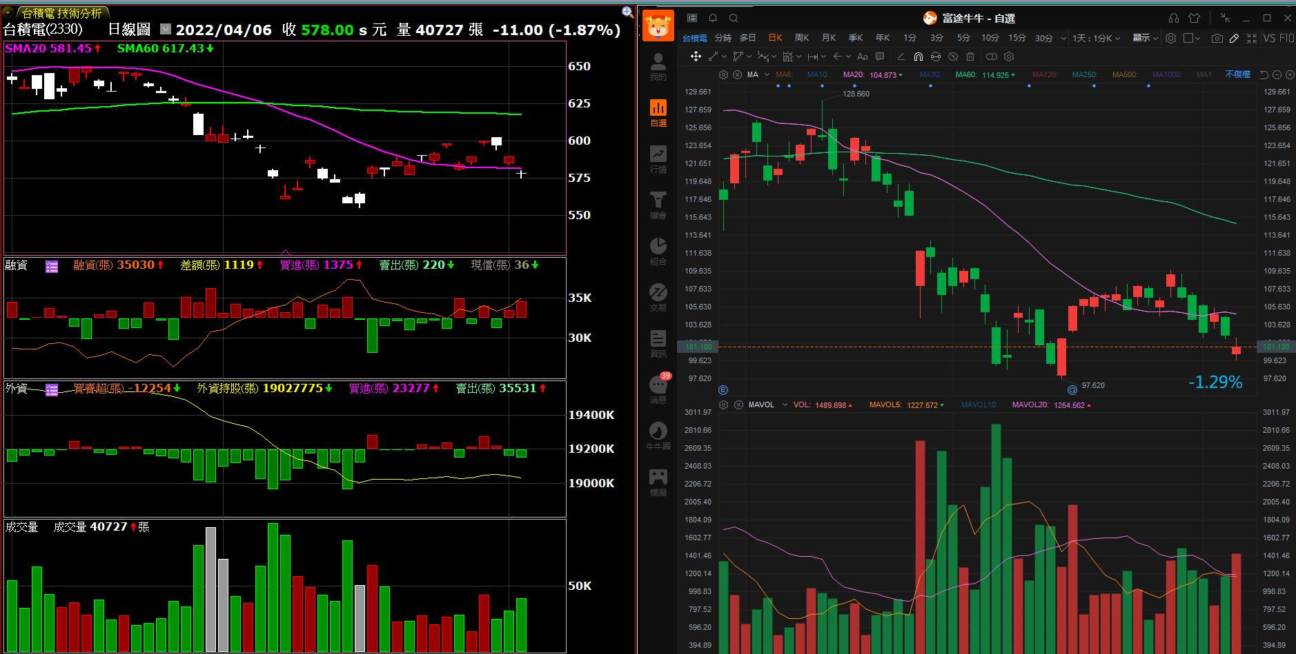Expand the MA indicator dropdown
1296x654 pixels.
click(767, 74)
